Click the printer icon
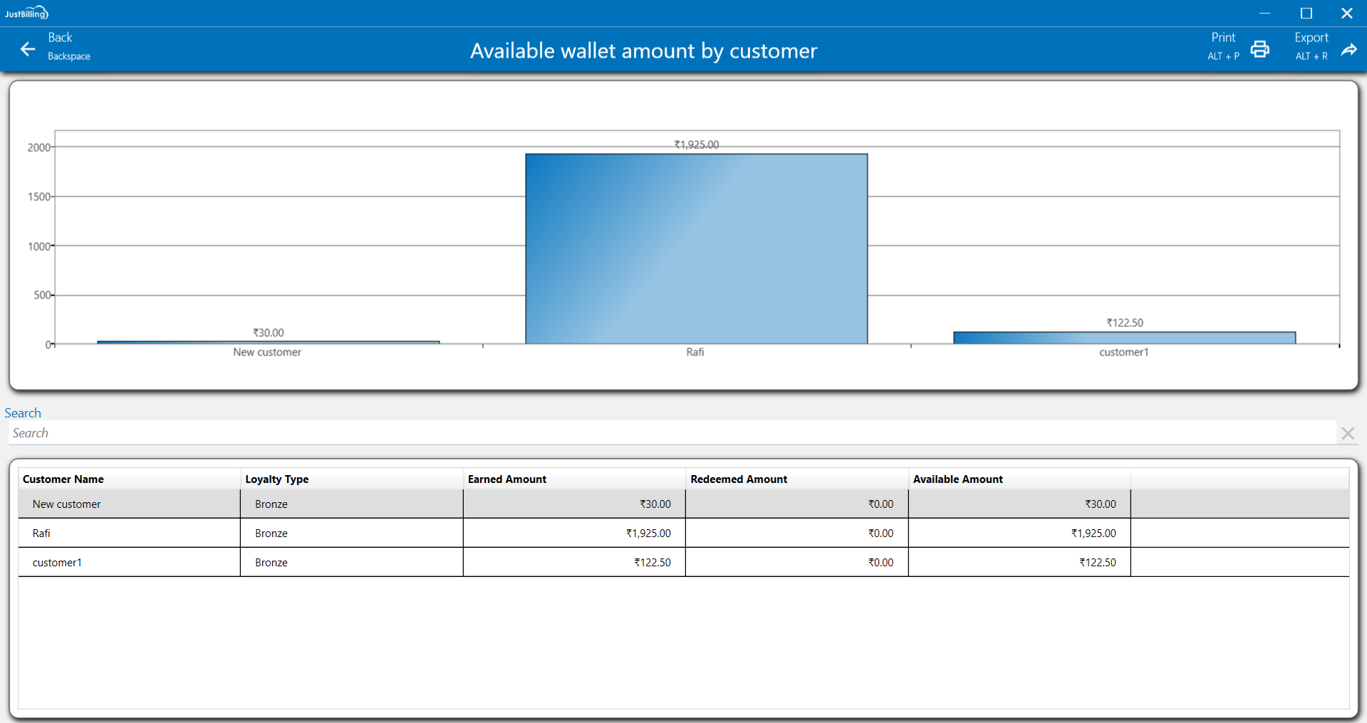The height and width of the screenshot is (723, 1367). click(x=1259, y=48)
